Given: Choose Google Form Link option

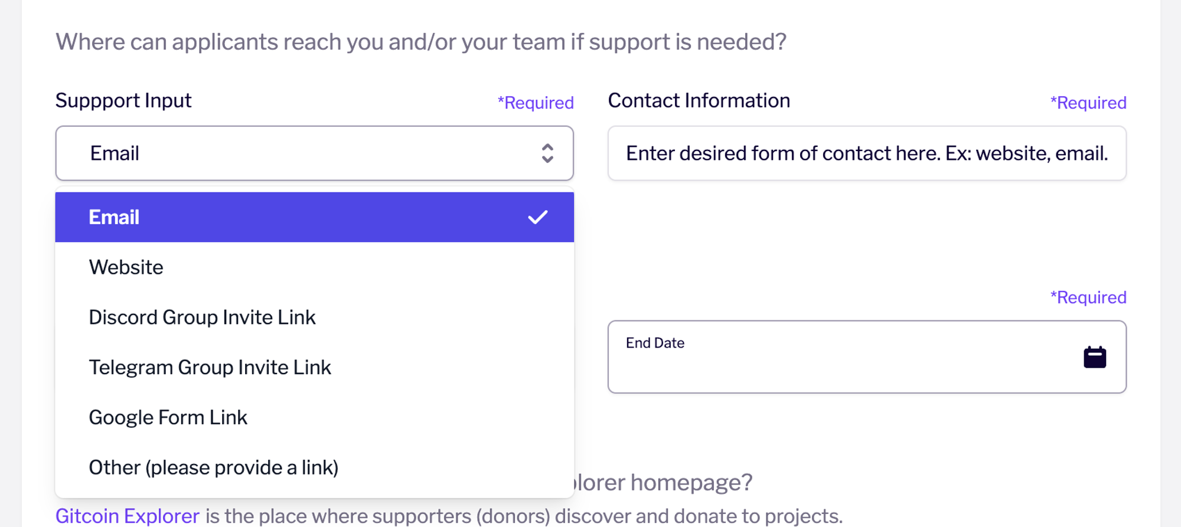Looking at the screenshot, I should point(315,418).
